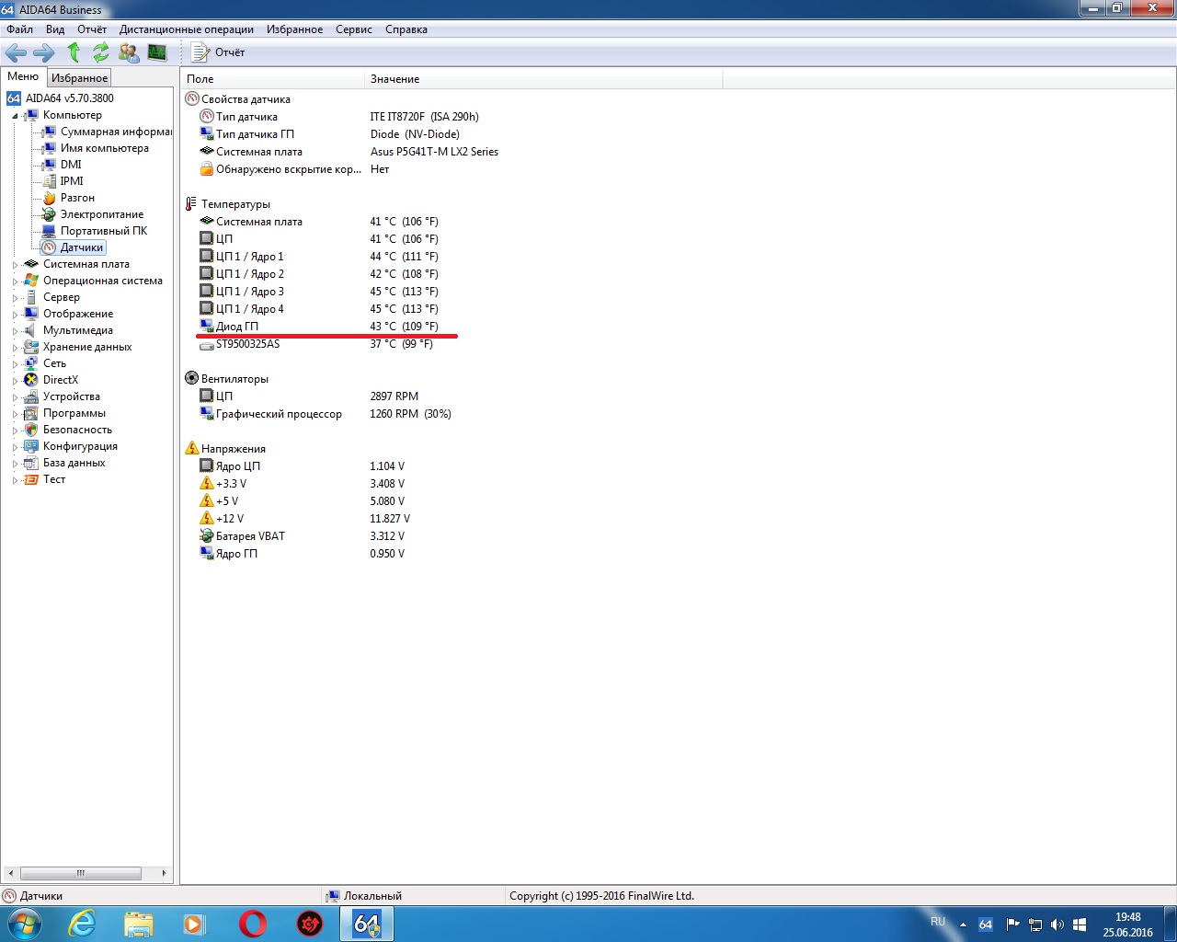The height and width of the screenshot is (942, 1177).
Task: Select the Устройства tree item
Action: point(72,396)
